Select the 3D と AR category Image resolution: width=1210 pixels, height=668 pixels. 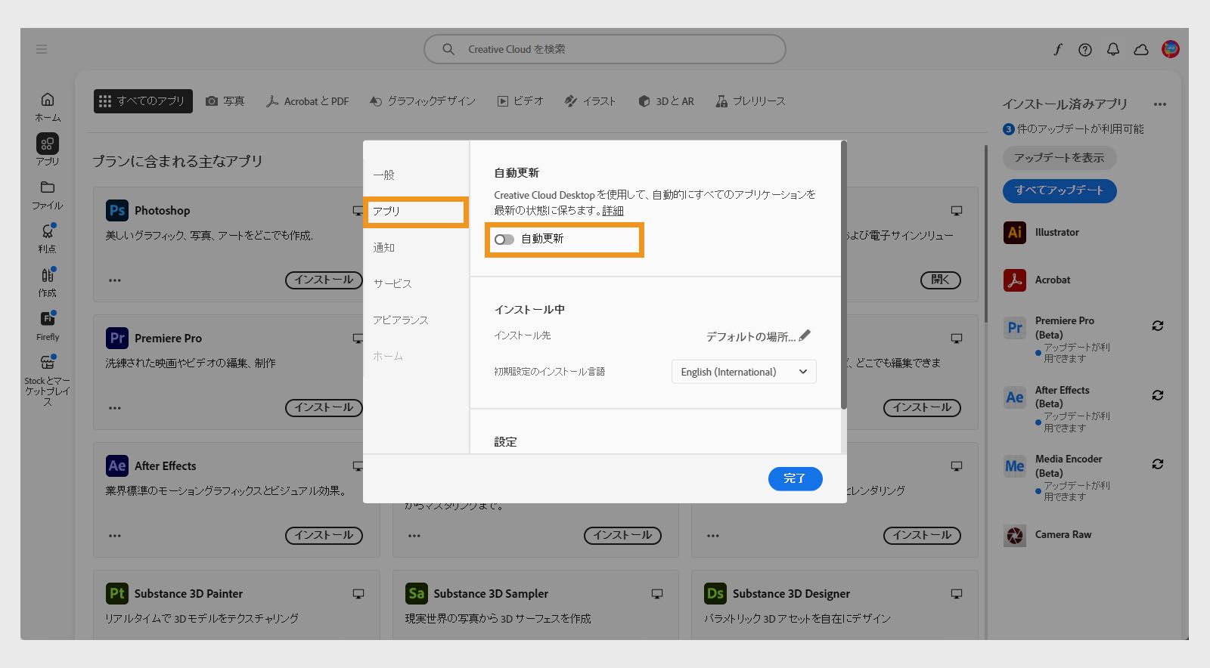(666, 101)
